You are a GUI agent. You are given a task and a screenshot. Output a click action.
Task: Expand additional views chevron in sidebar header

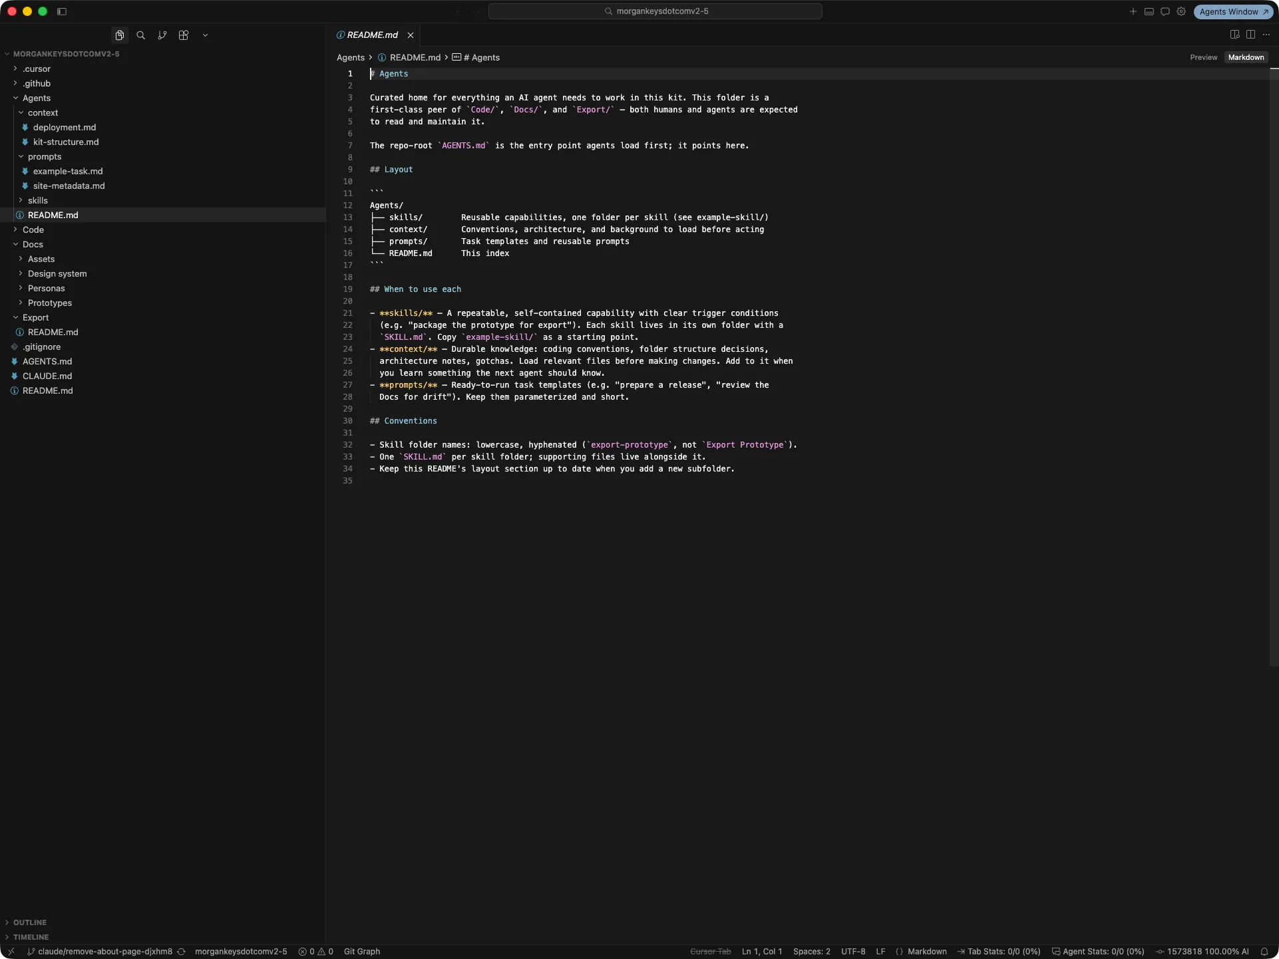tap(205, 35)
